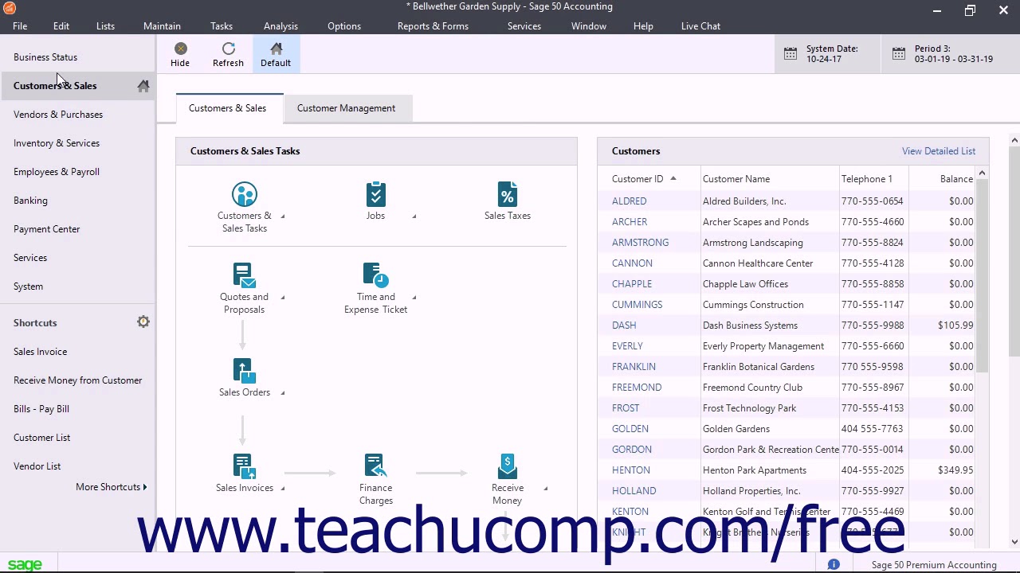
Task: Go to Payment Center navigation item
Action: (46, 229)
